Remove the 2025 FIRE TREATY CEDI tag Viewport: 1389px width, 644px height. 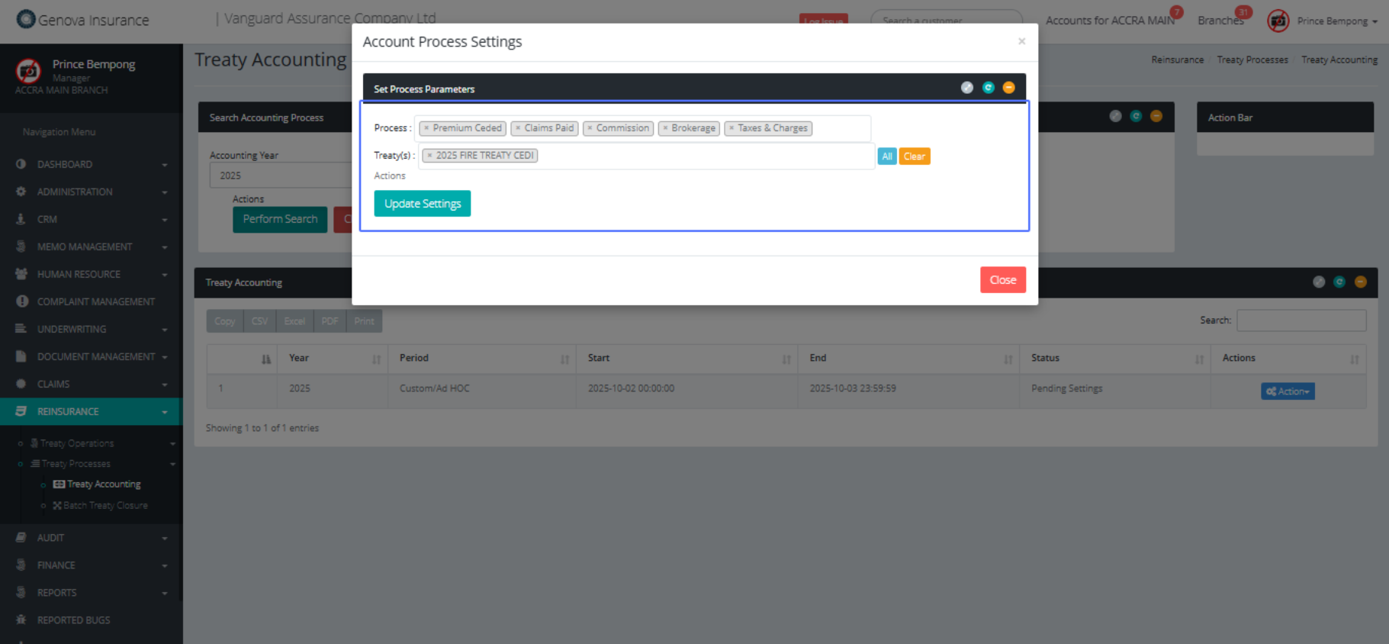[429, 156]
